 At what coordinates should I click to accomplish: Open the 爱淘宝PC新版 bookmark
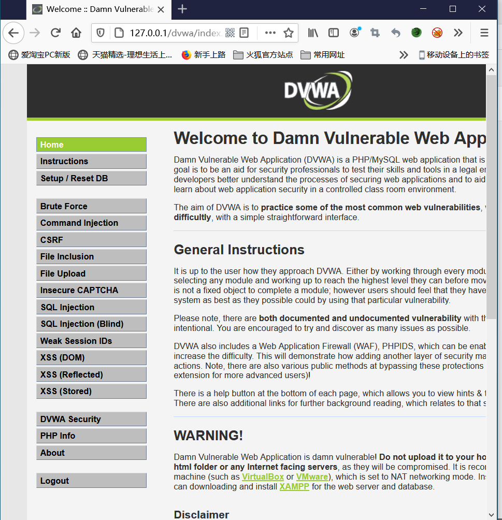pyautogui.click(x=39, y=55)
